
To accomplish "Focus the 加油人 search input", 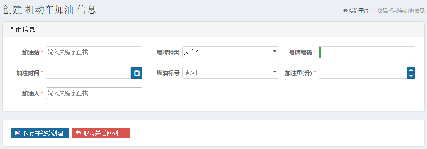I will [94, 93].
